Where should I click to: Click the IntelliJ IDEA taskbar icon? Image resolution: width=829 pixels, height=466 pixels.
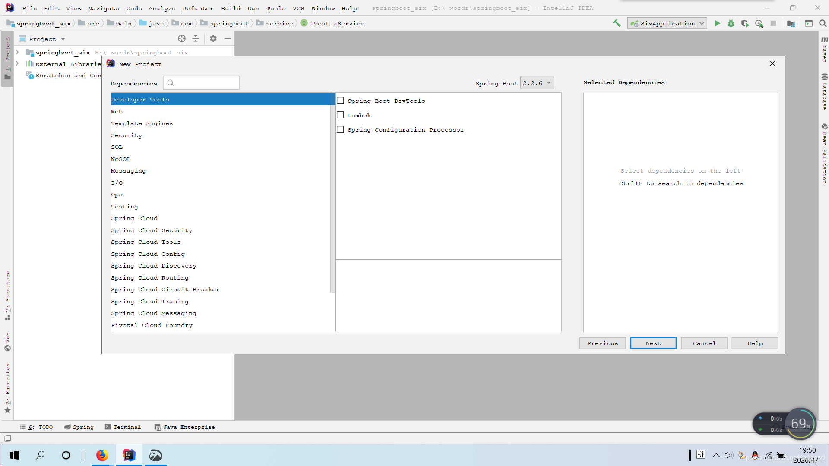point(129,455)
